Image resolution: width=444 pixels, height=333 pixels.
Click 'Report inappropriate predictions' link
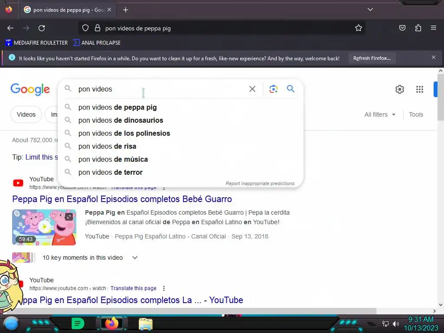[x=260, y=183]
